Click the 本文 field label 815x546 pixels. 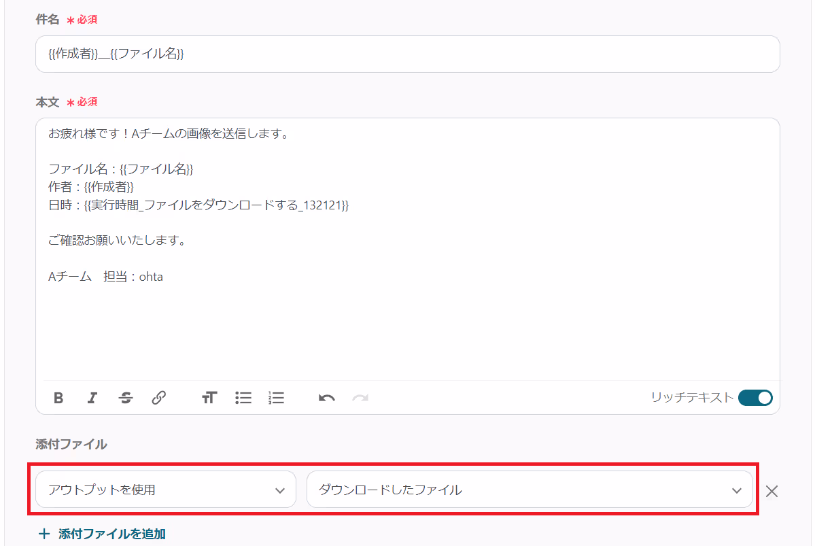[48, 102]
